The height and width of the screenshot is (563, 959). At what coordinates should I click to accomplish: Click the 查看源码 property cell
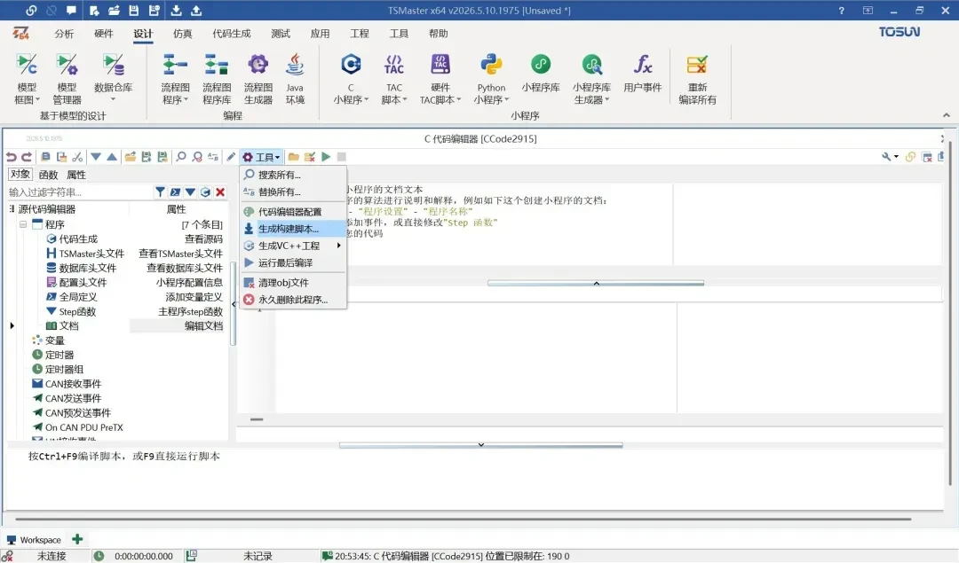point(203,239)
